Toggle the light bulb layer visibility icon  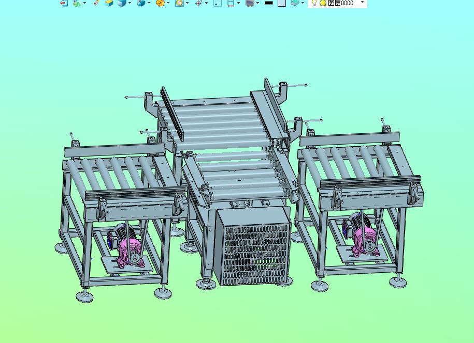[x=314, y=3]
